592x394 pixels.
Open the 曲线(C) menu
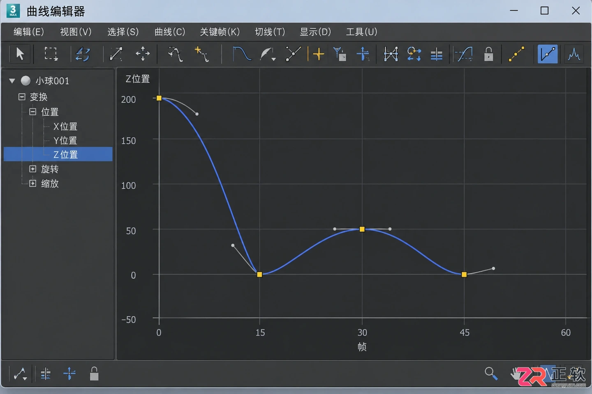pyautogui.click(x=170, y=32)
